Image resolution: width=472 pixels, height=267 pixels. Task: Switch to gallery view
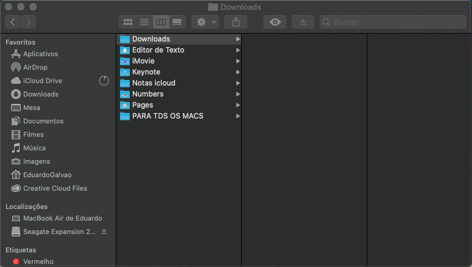click(178, 22)
